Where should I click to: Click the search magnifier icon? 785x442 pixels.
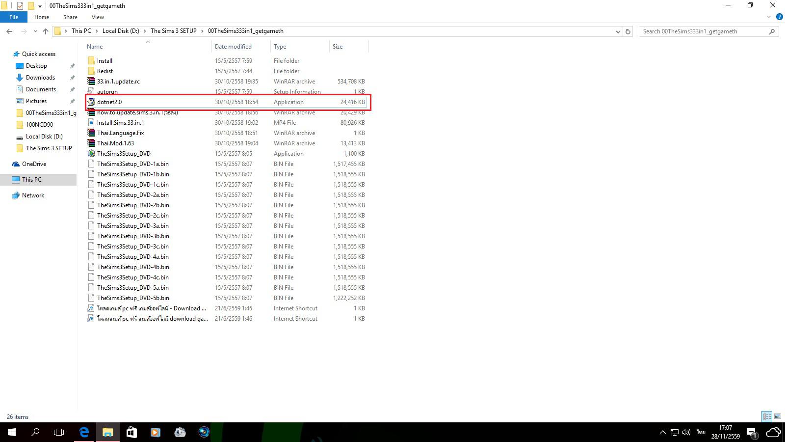pos(772,31)
